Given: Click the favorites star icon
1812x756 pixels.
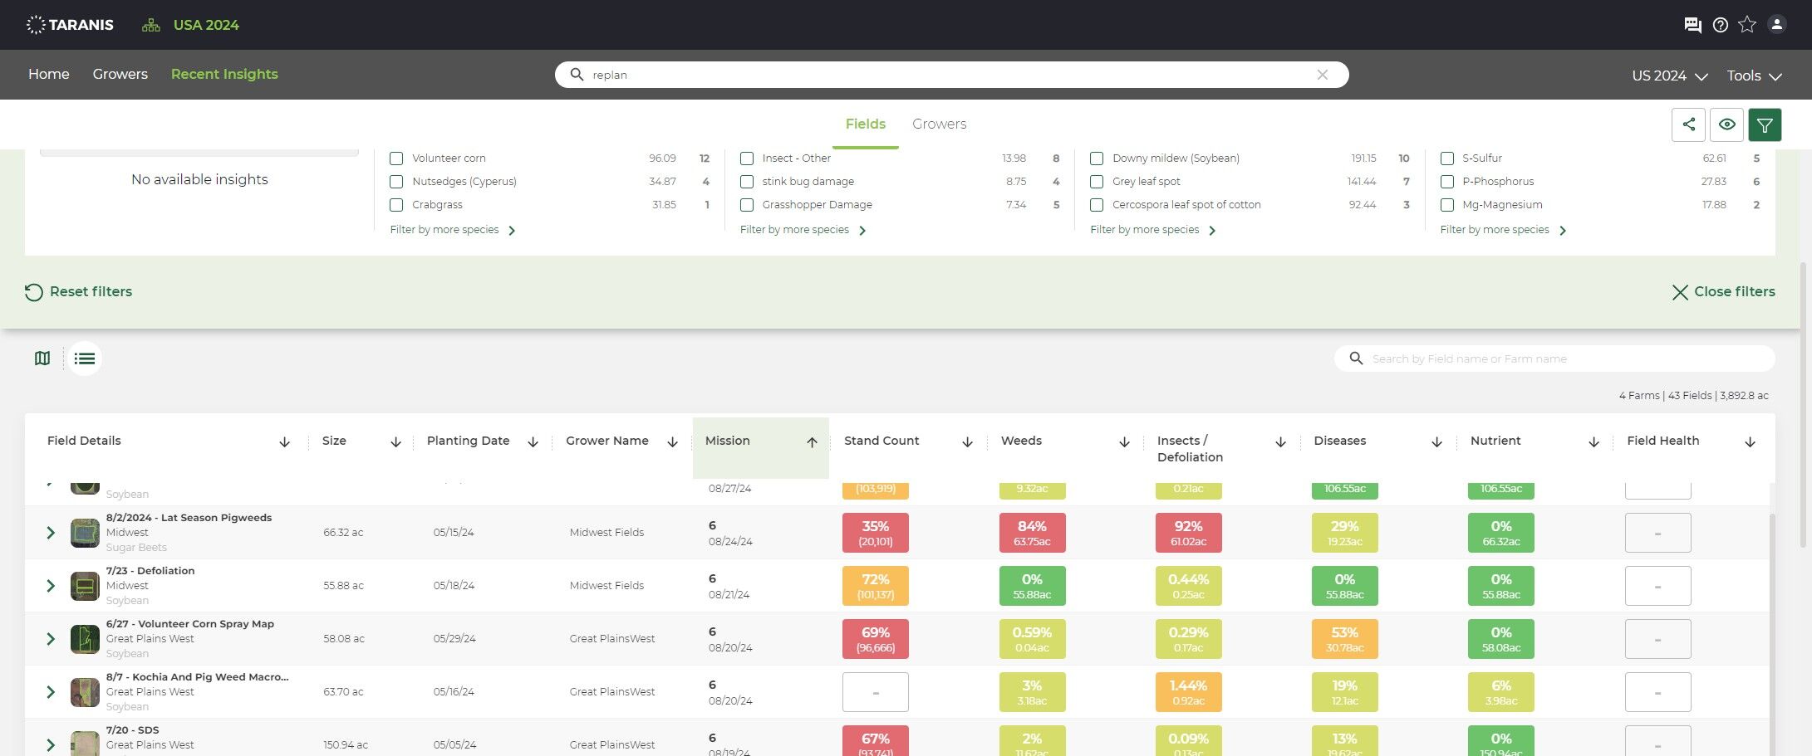Looking at the screenshot, I should click(x=1747, y=25).
